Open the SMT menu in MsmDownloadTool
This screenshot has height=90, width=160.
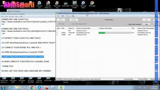click(x=58, y=16)
